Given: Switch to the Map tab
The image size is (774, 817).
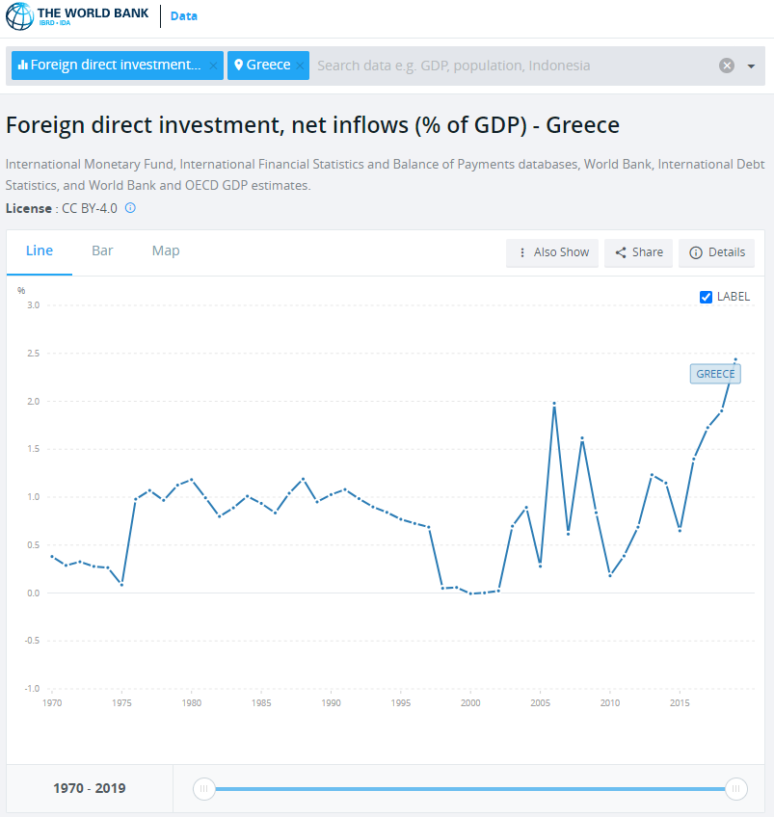Looking at the screenshot, I should [166, 250].
